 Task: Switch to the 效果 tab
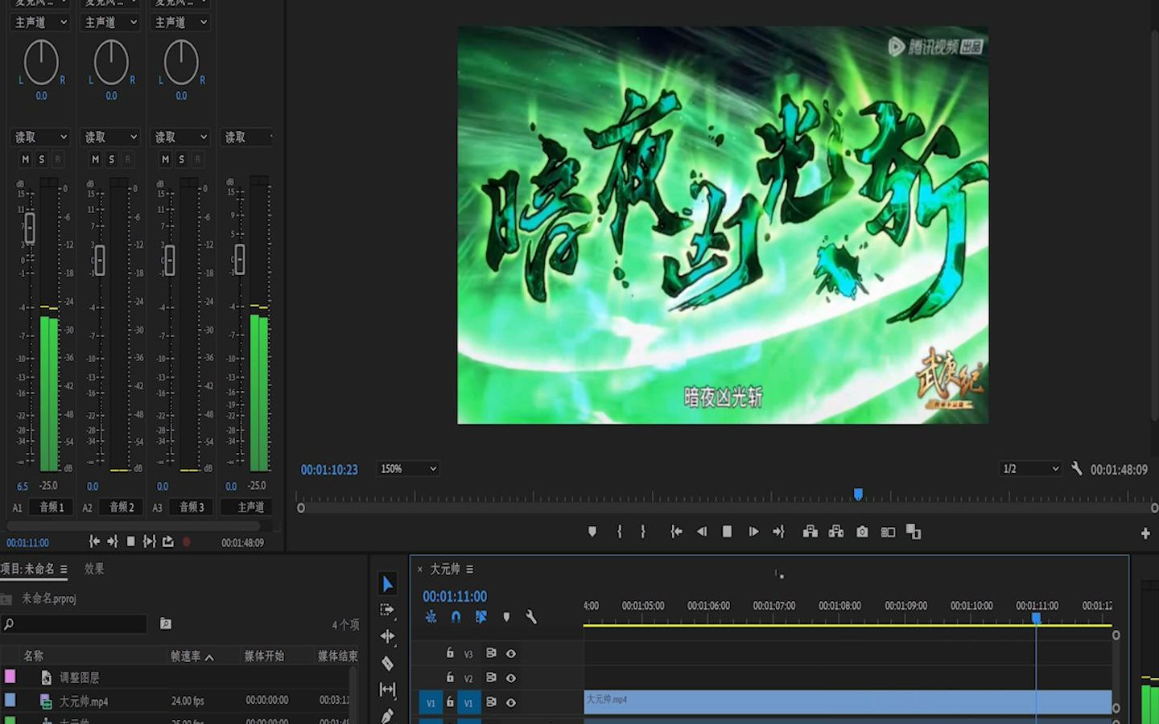94,568
